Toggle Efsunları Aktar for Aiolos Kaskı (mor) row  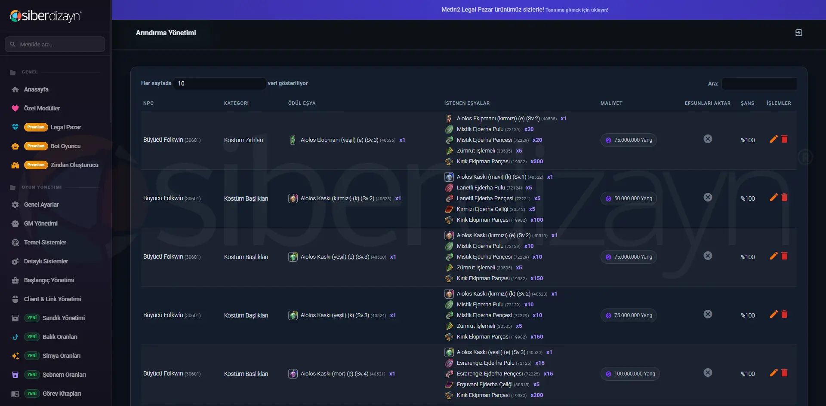pos(708,372)
